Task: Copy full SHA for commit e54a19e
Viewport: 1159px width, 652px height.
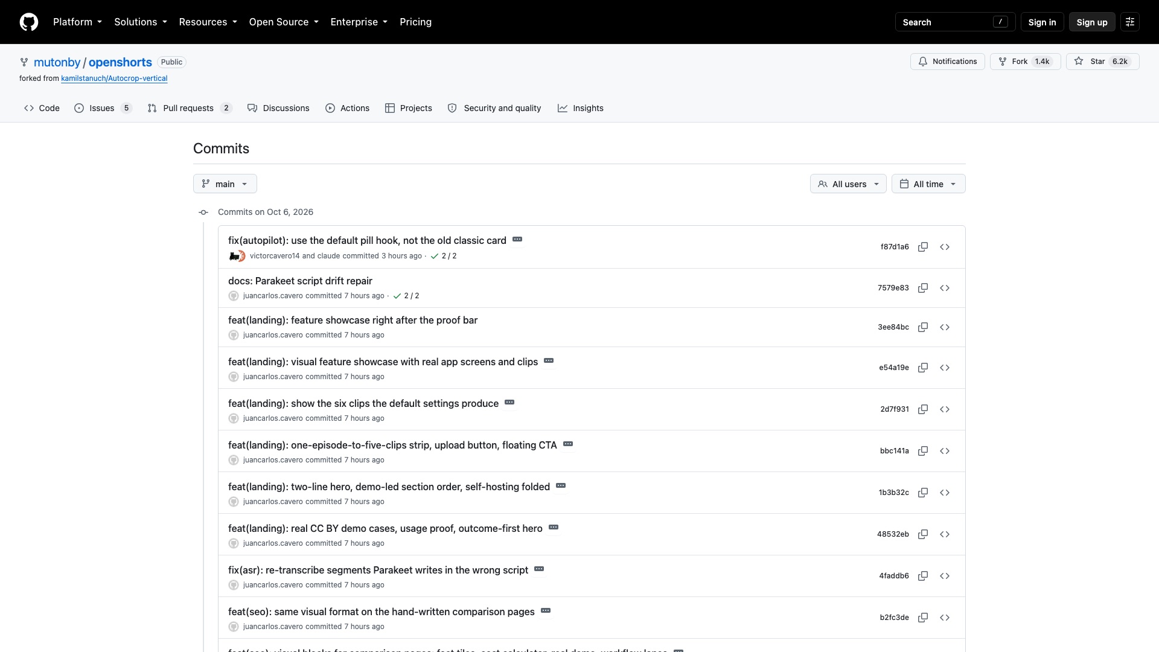Action: [x=923, y=368]
